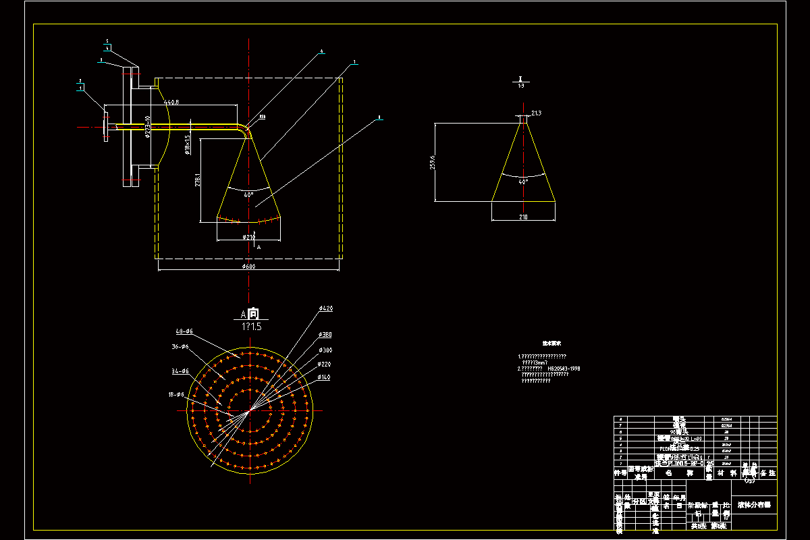Select the φ600 bottom dimension text

[x=250, y=267]
